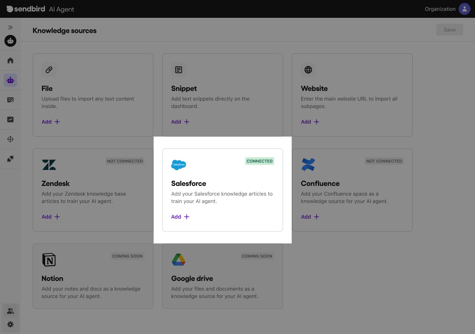Select the Home icon in the sidebar
The height and width of the screenshot is (334, 475).
(10, 60)
